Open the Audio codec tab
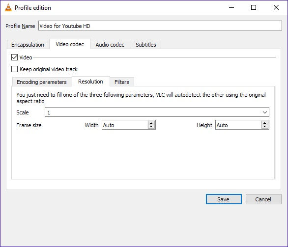The image size is (288, 247). click(110, 45)
